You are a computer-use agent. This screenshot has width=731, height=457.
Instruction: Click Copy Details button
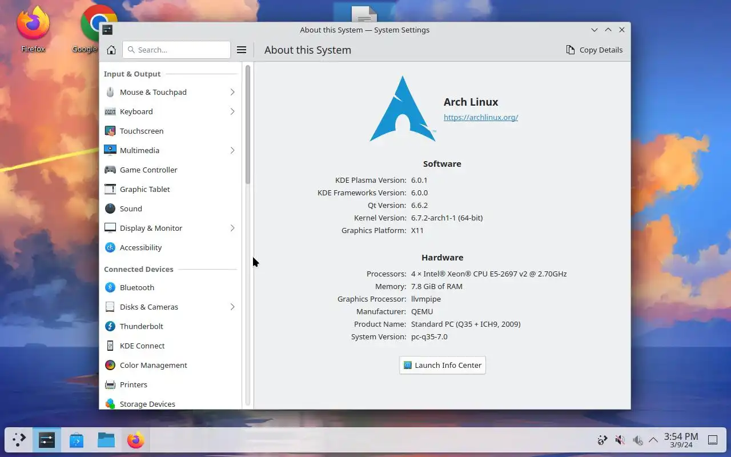595,50
